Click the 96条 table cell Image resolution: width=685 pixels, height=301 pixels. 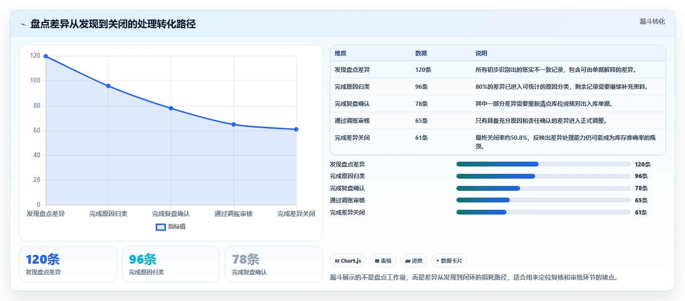[x=421, y=87]
